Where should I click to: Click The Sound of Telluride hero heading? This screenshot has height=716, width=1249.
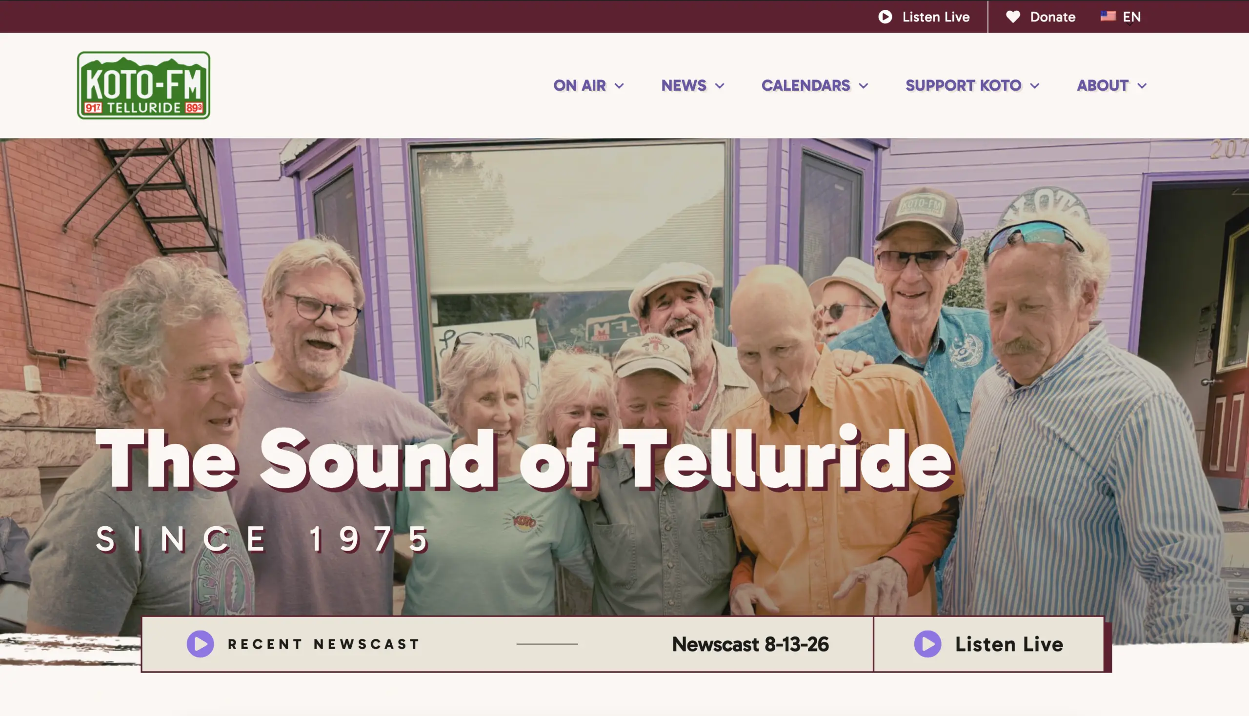pos(524,459)
